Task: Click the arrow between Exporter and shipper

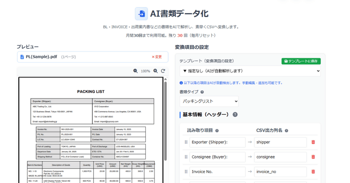Action: [x=250, y=142]
